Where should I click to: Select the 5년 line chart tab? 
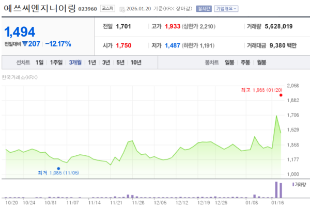click(x=120, y=62)
